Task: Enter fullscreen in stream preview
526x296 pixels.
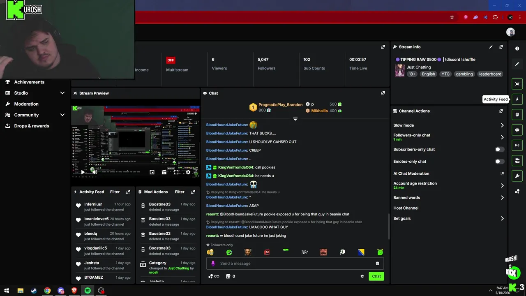Action: click(176, 172)
